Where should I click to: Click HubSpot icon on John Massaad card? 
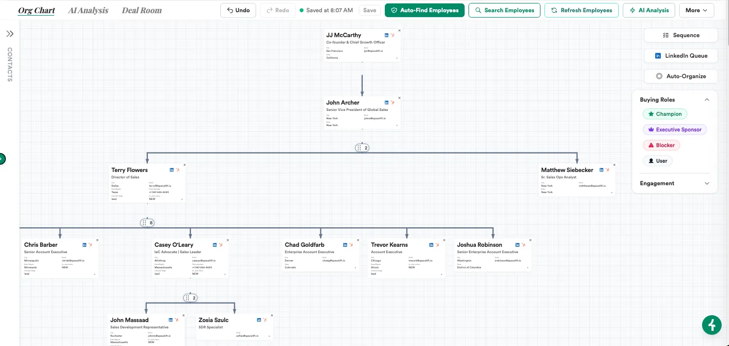(176, 320)
